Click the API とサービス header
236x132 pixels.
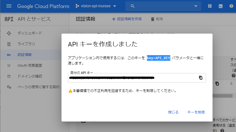[x=34, y=19]
